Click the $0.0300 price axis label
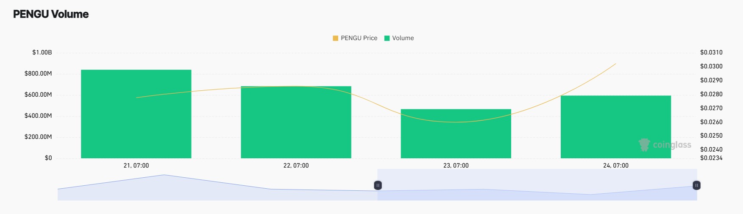Viewport: 743px width, 214px height. (x=711, y=66)
